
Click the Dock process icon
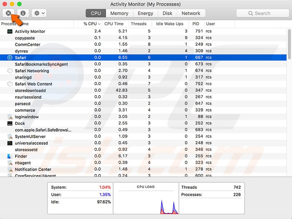(10, 123)
